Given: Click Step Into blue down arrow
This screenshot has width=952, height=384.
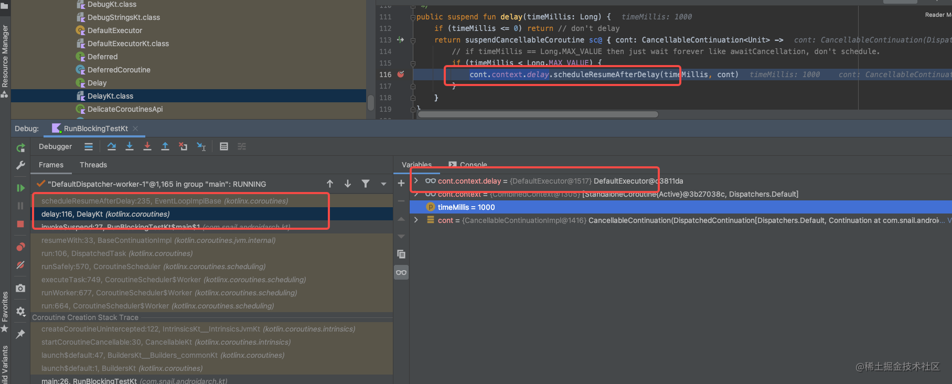Looking at the screenshot, I should coord(130,146).
